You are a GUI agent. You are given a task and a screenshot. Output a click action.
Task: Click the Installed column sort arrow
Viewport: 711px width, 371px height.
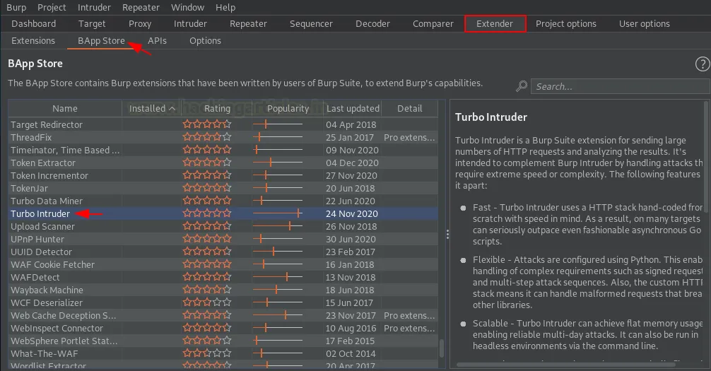tap(172, 109)
